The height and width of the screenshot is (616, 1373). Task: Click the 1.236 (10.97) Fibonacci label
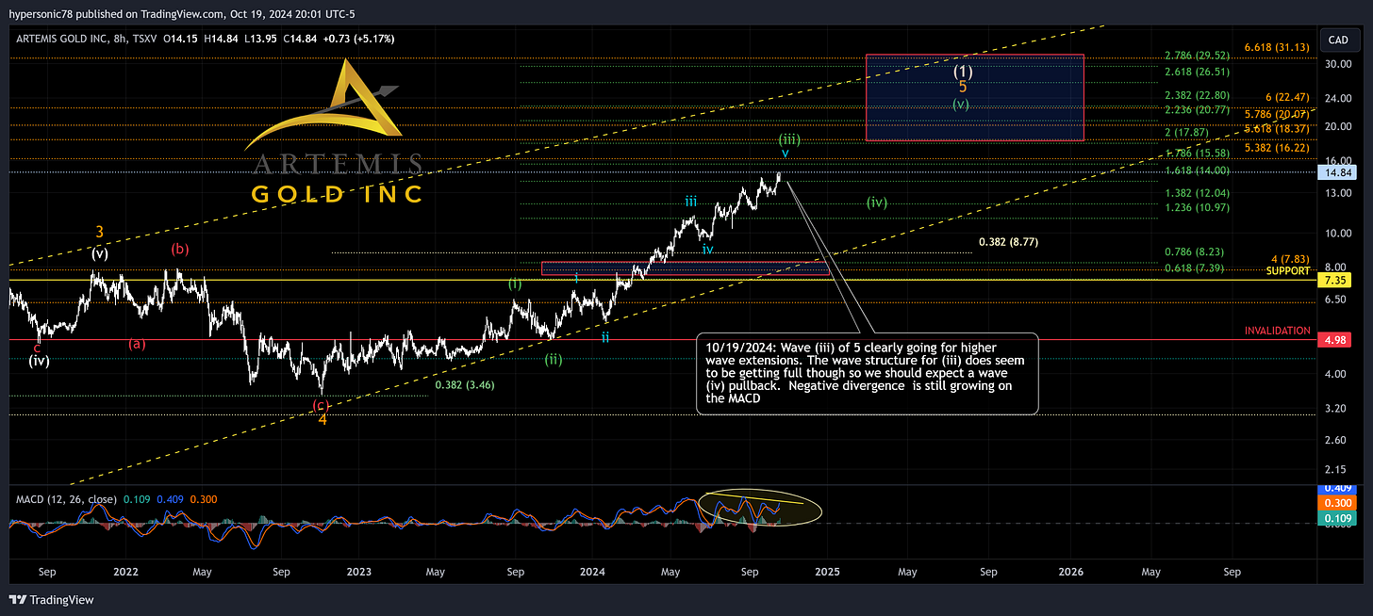(1196, 206)
